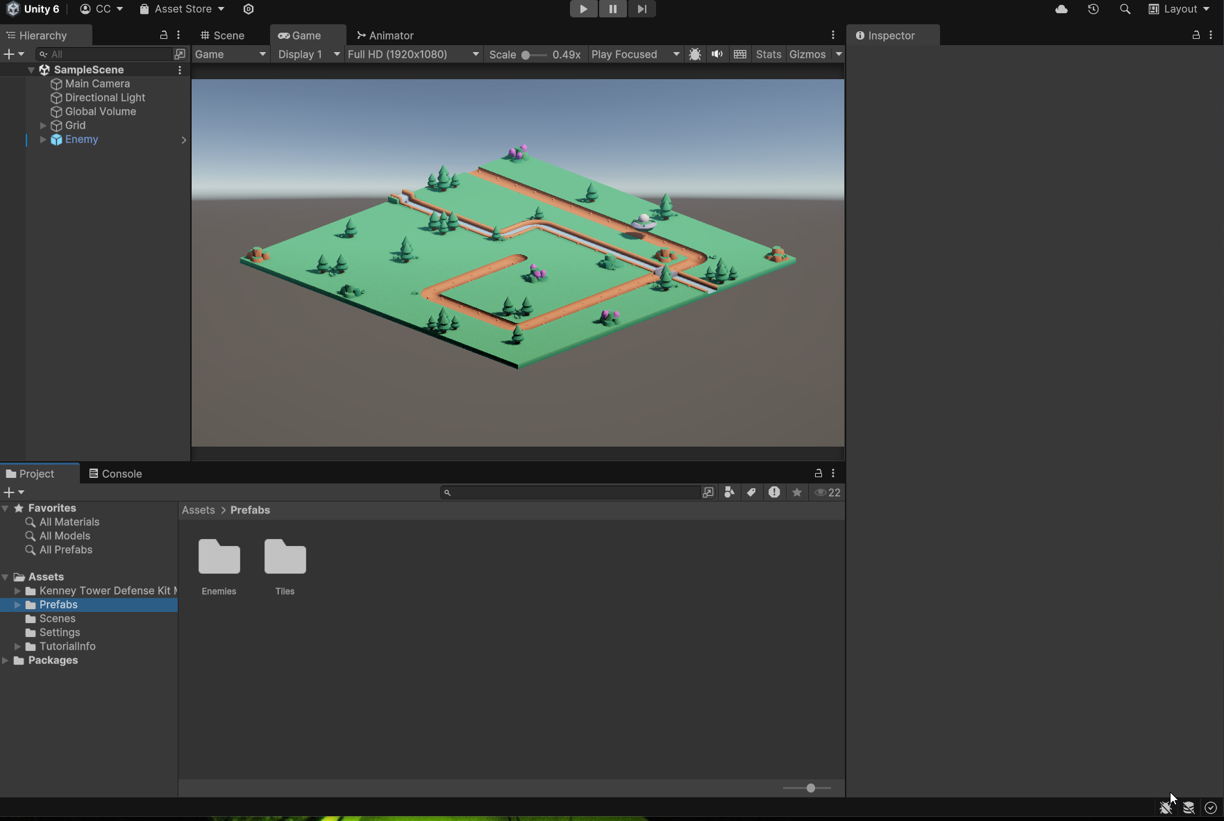Image resolution: width=1224 pixels, height=821 pixels.
Task: Open the Play Focused dropdown
Action: (x=635, y=54)
